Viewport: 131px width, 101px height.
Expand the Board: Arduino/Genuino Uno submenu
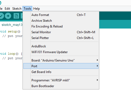[x=61, y=60]
